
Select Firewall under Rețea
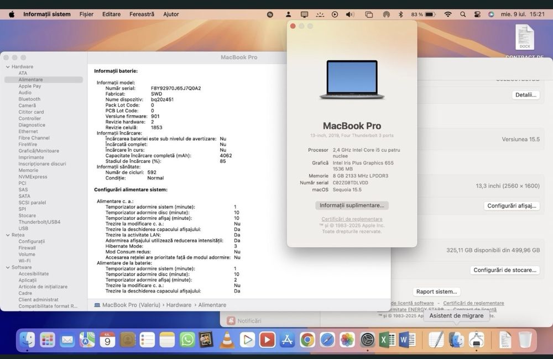[27, 248]
